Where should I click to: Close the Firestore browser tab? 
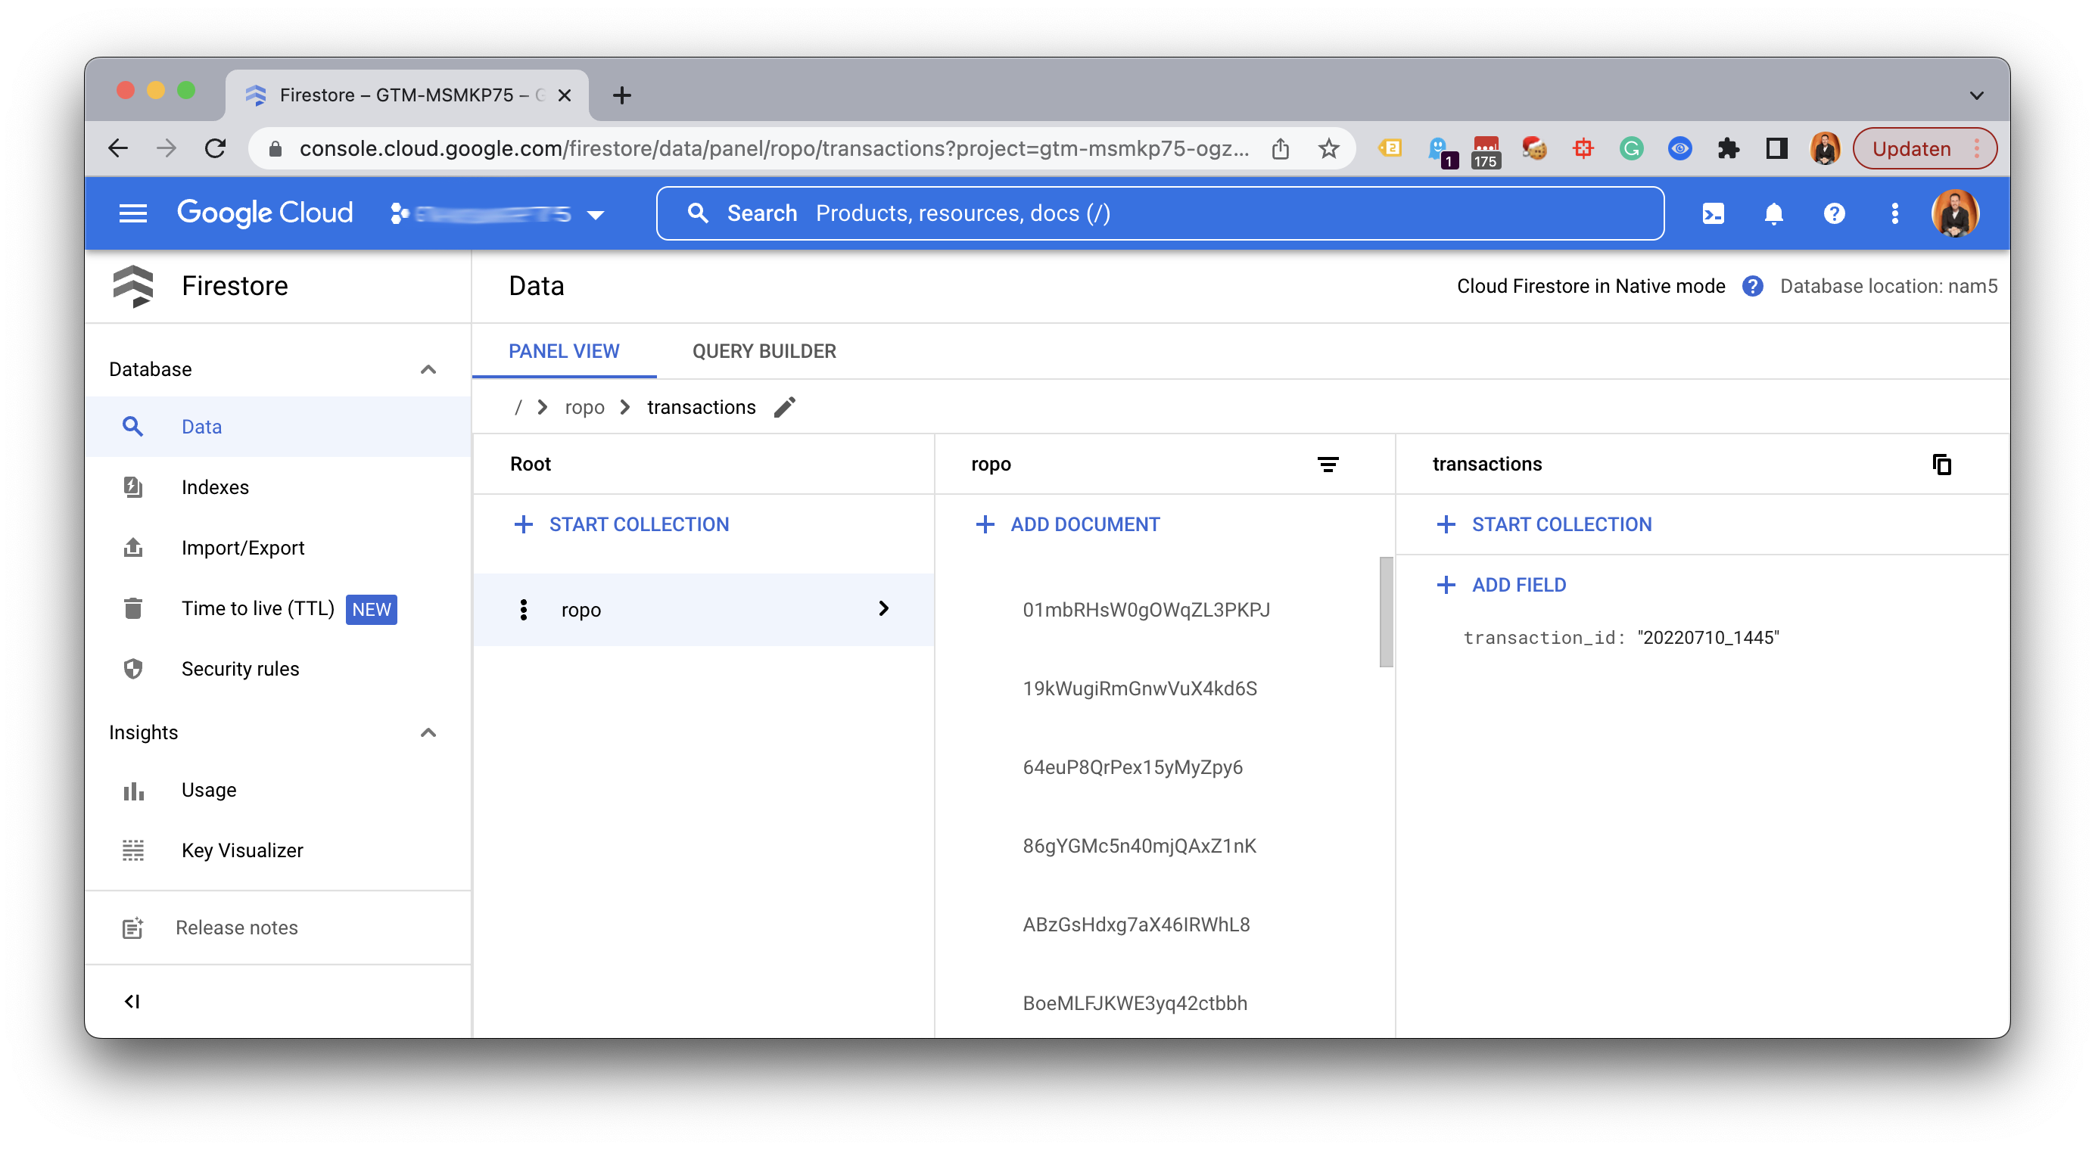[565, 95]
